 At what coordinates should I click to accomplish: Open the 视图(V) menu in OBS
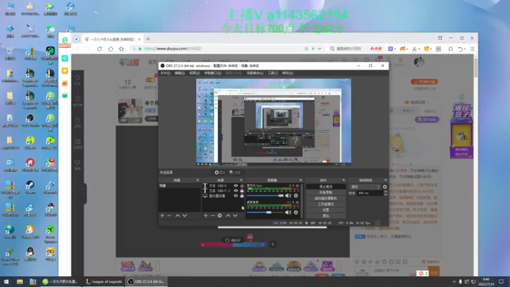point(194,73)
